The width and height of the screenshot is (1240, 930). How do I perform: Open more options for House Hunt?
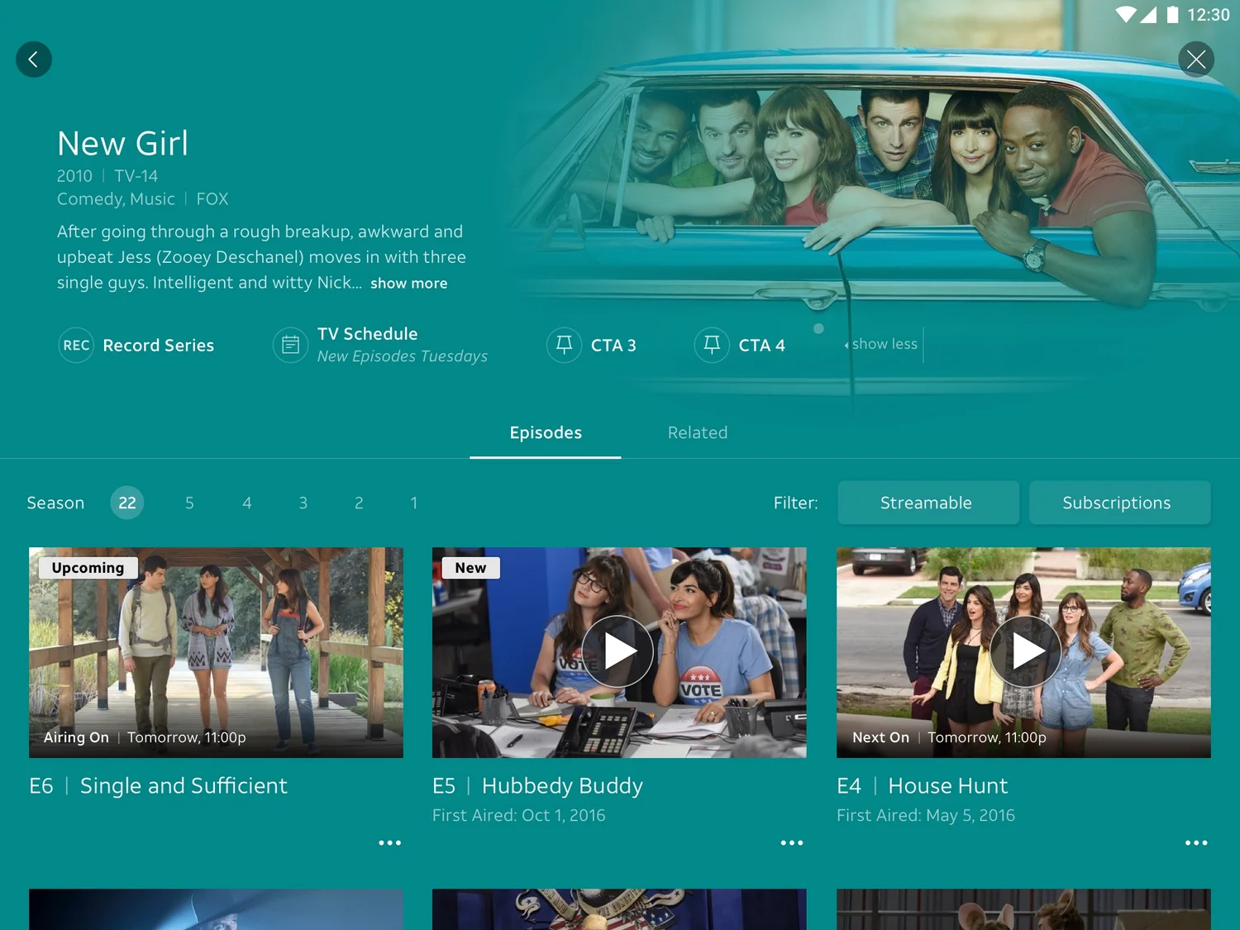pyautogui.click(x=1196, y=842)
